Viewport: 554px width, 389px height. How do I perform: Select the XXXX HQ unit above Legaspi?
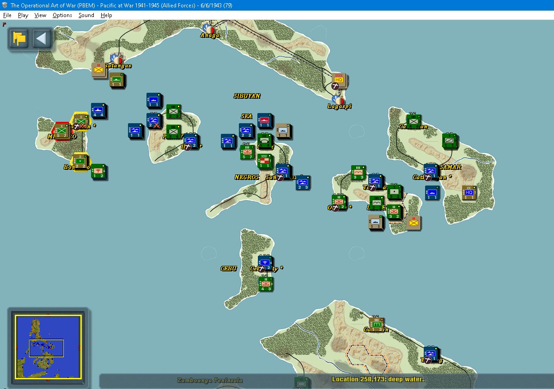pyautogui.click(x=339, y=80)
